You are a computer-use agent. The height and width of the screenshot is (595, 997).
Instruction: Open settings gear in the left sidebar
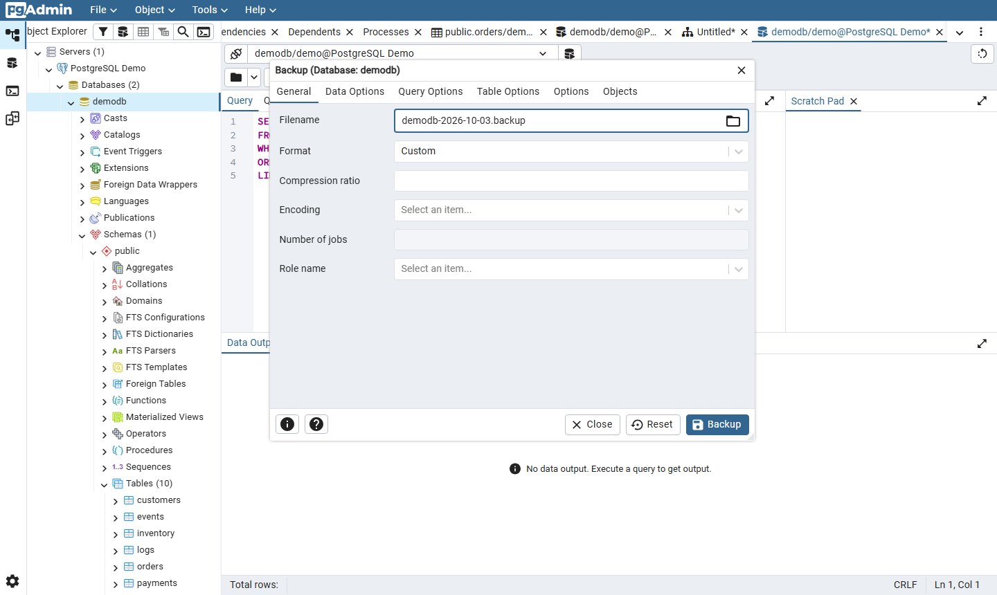point(12,581)
